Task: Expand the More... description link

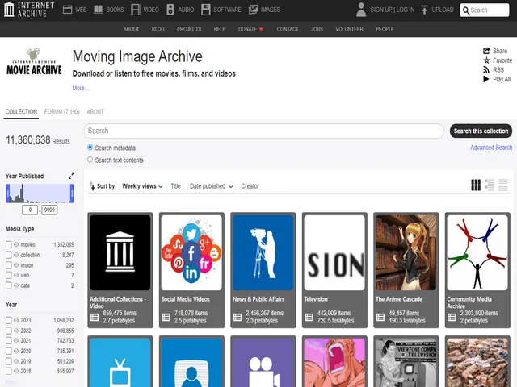Action: (x=80, y=88)
